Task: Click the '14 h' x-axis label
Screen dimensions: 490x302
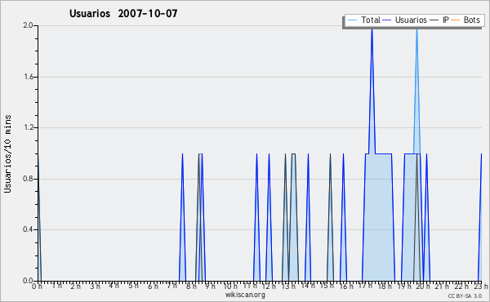Action: click(308, 286)
